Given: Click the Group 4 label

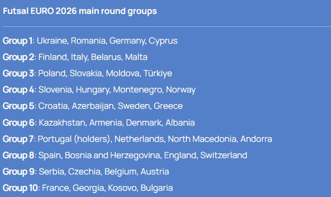Looking at the screenshot, I should pos(19,90).
